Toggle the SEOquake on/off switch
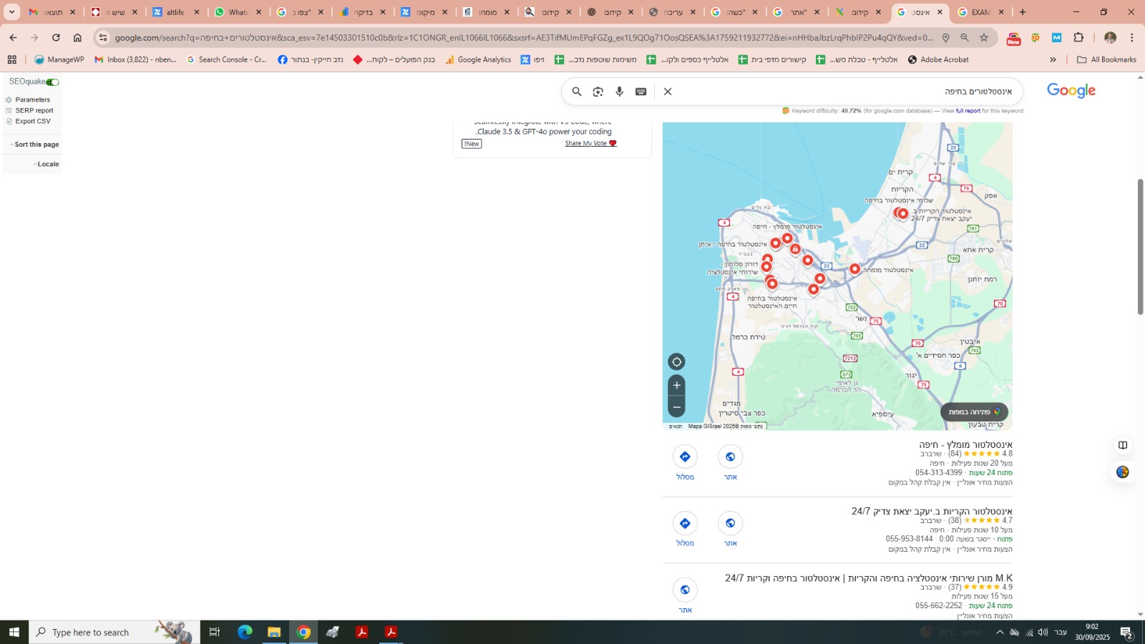This screenshot has width=1145, height=644. point(53,82)
